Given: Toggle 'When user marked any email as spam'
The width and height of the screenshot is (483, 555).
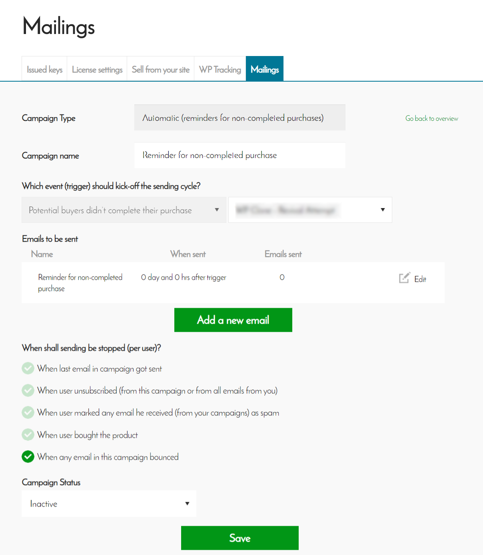Looking at the screenshot, I should coord(28,412).
